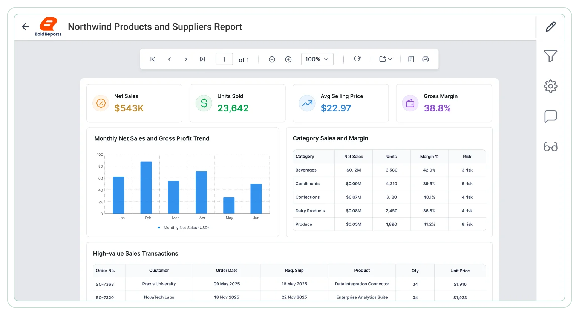Open the filter funnel panel
Viewport: 579px width, 315px height.
(551, 56)
